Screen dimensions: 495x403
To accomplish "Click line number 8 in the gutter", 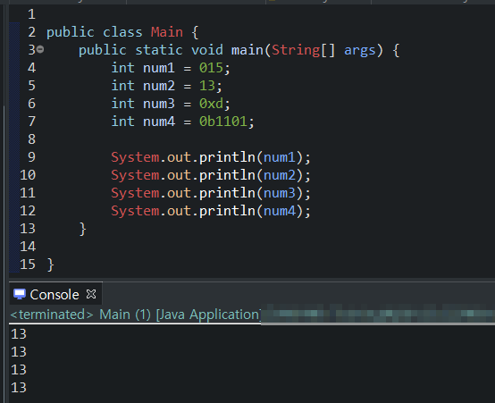I will click(31, 139).
